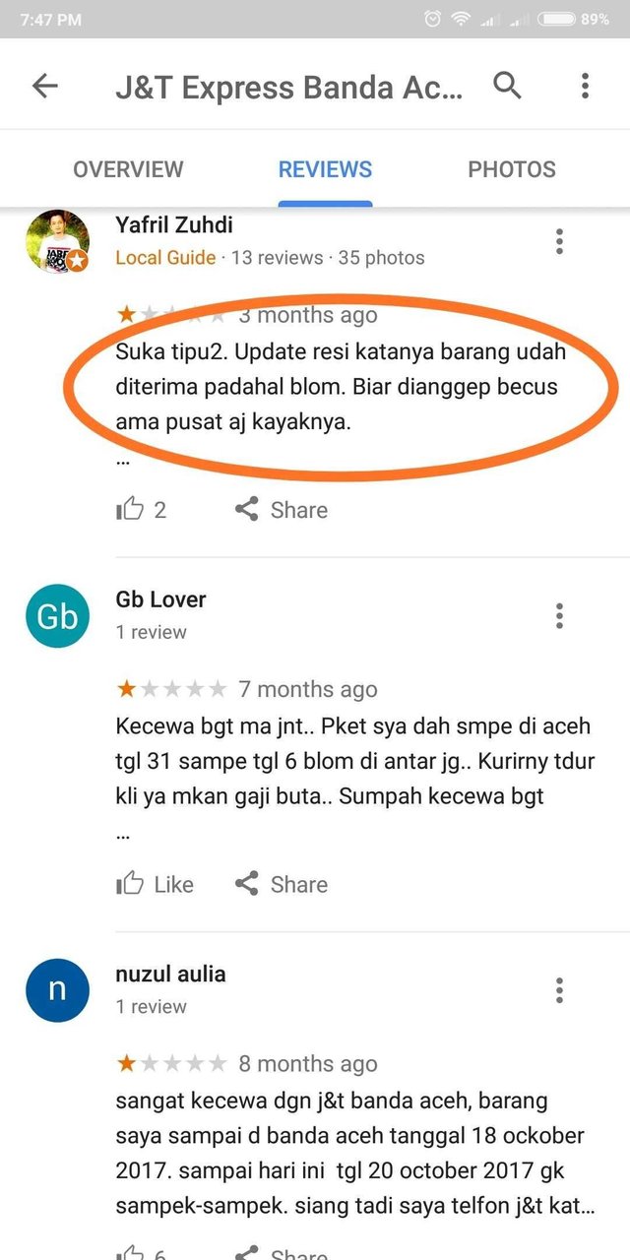Open options menu for nuzul aulia's review
This screenshot has height=1260, width=630.
point(559,990)
